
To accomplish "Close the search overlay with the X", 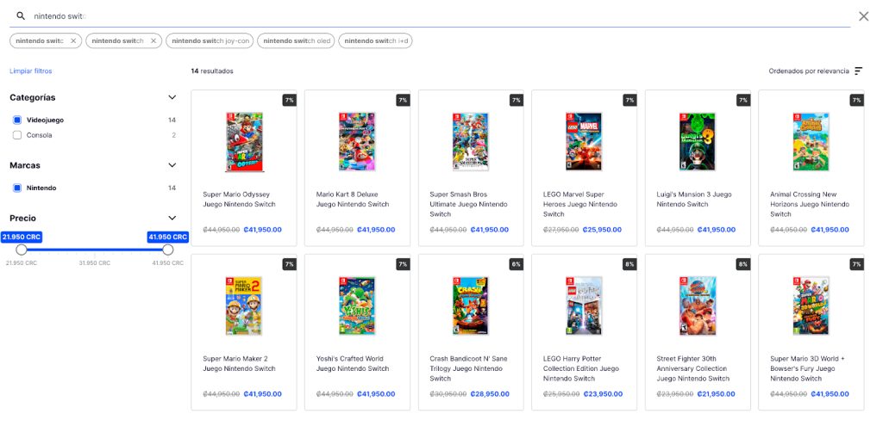I will [864, 15].
